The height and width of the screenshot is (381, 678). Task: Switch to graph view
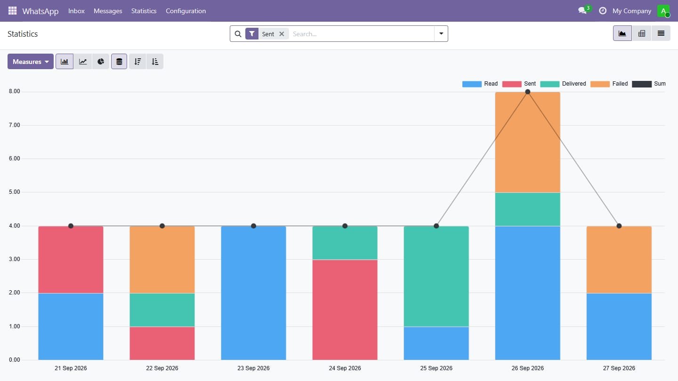pyautogui.click(x=622, y=33)
